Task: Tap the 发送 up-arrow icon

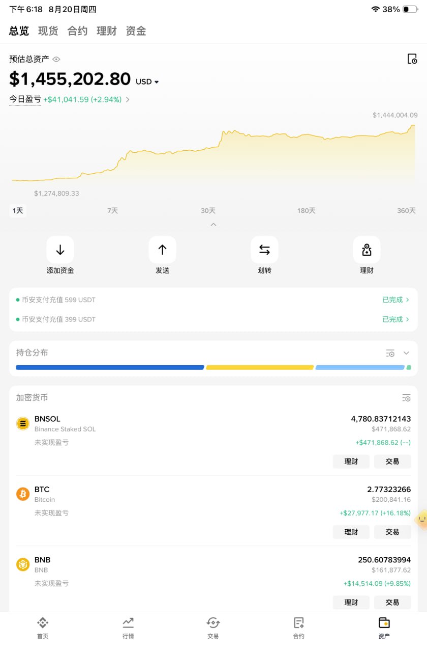Action: [x=162, y=250]
